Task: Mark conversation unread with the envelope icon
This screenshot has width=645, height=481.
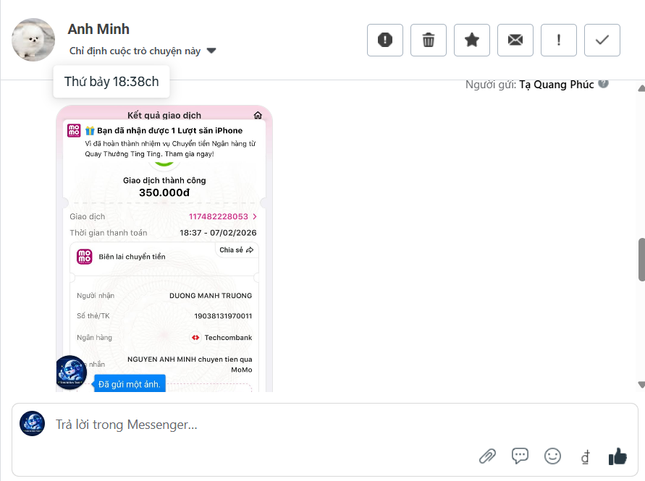Action: 515,40
